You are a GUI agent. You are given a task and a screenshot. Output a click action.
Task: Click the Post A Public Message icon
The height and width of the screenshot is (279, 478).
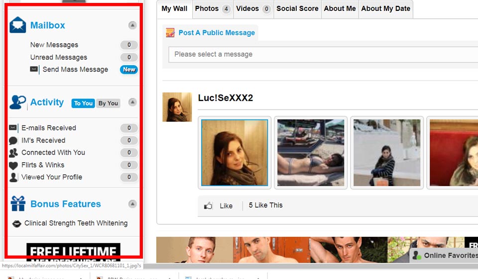[170, 33]
